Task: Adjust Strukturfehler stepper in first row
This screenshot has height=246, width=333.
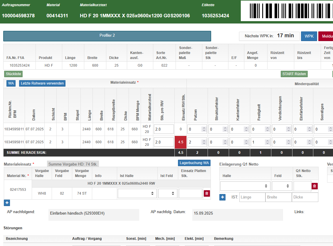Action: click(x=225, y=129)
